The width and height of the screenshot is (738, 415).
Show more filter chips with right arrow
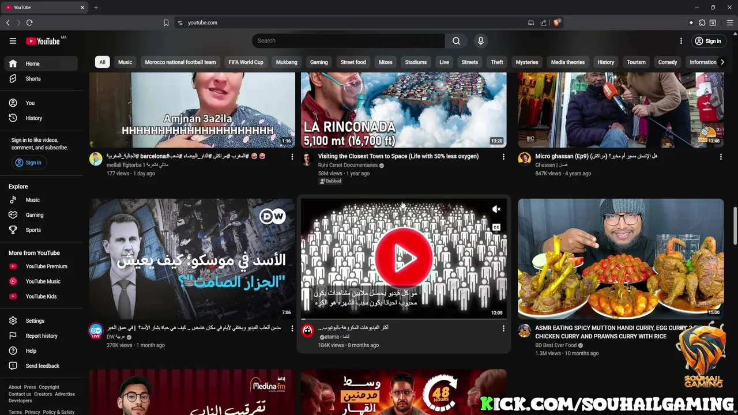pyautogui.click(x=722, y=62)
